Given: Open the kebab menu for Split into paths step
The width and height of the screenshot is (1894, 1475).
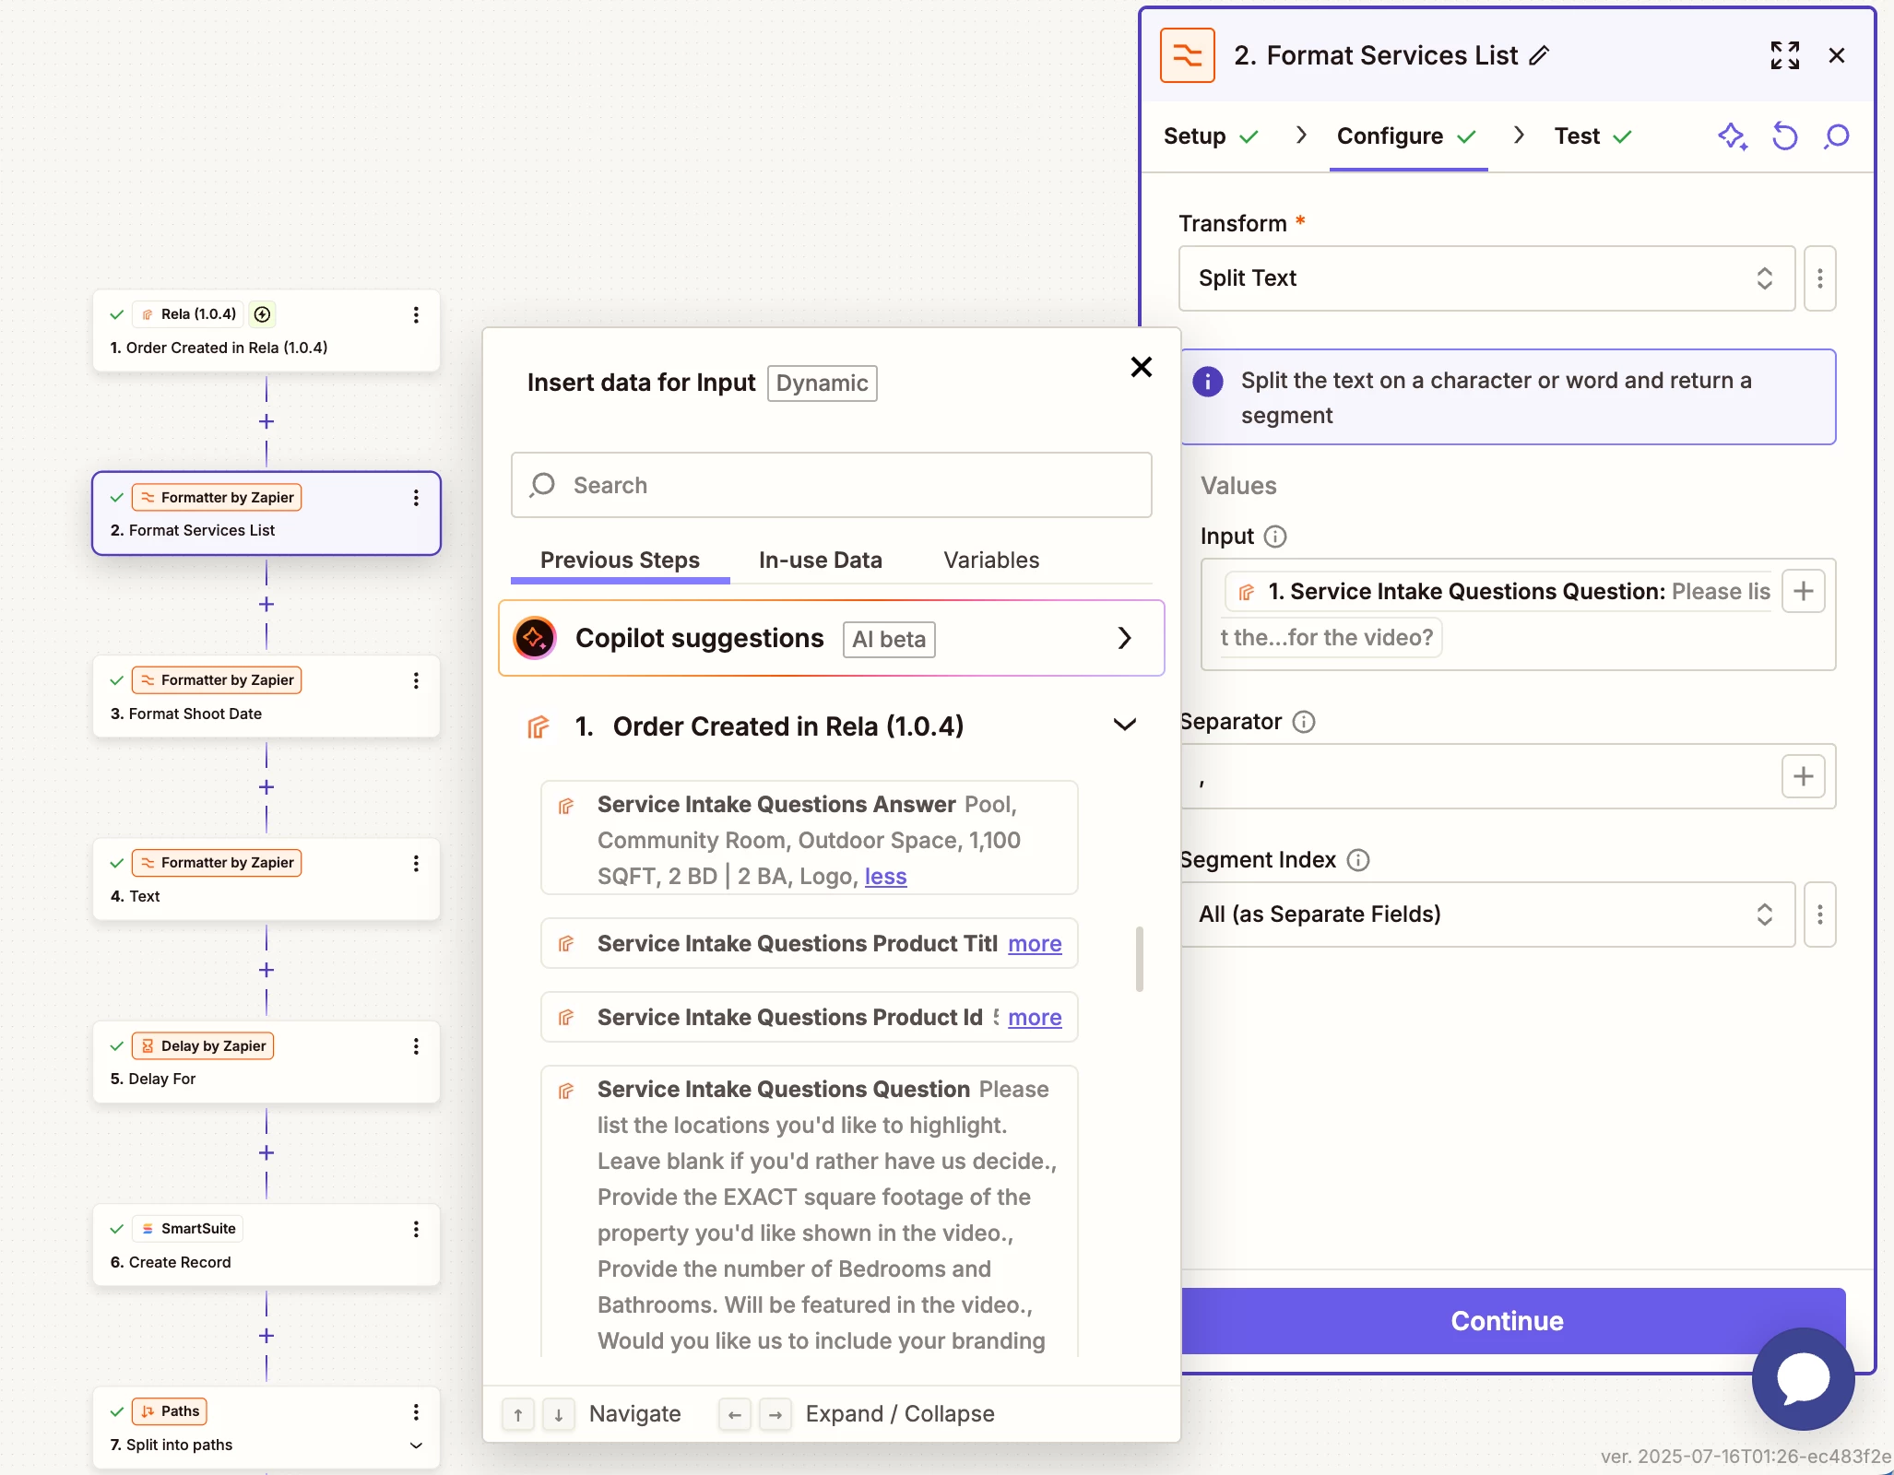Looking at the screenshot, I should click(x=416, y=1411).
